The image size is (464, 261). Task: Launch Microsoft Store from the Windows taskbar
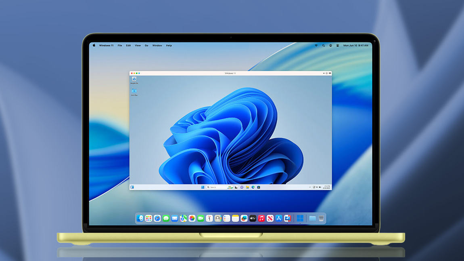point(259,187)
